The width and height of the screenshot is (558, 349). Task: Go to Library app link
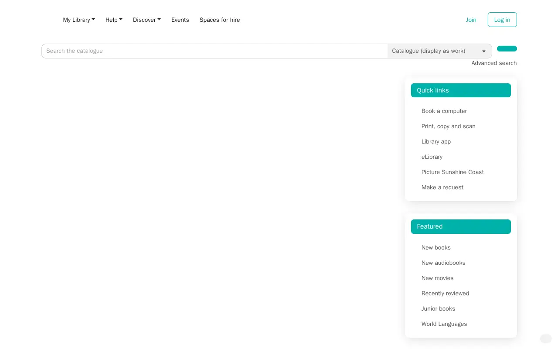(436, 142)
